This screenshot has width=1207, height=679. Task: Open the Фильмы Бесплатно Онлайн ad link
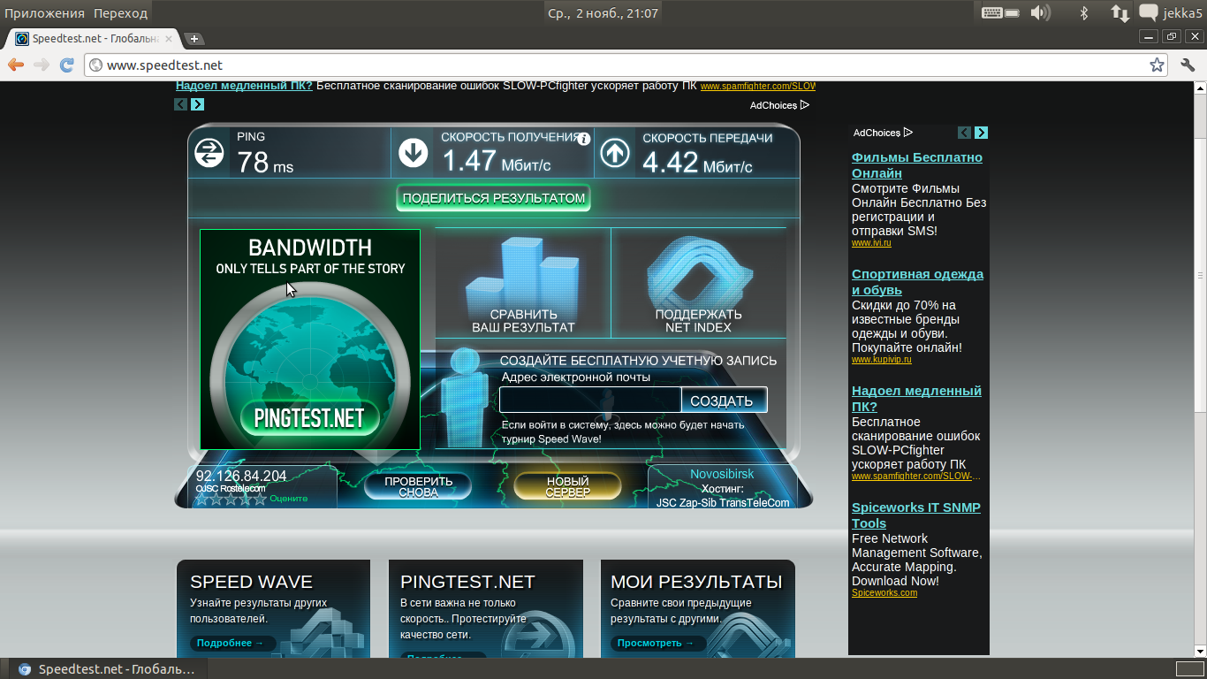tap(916, 165)
